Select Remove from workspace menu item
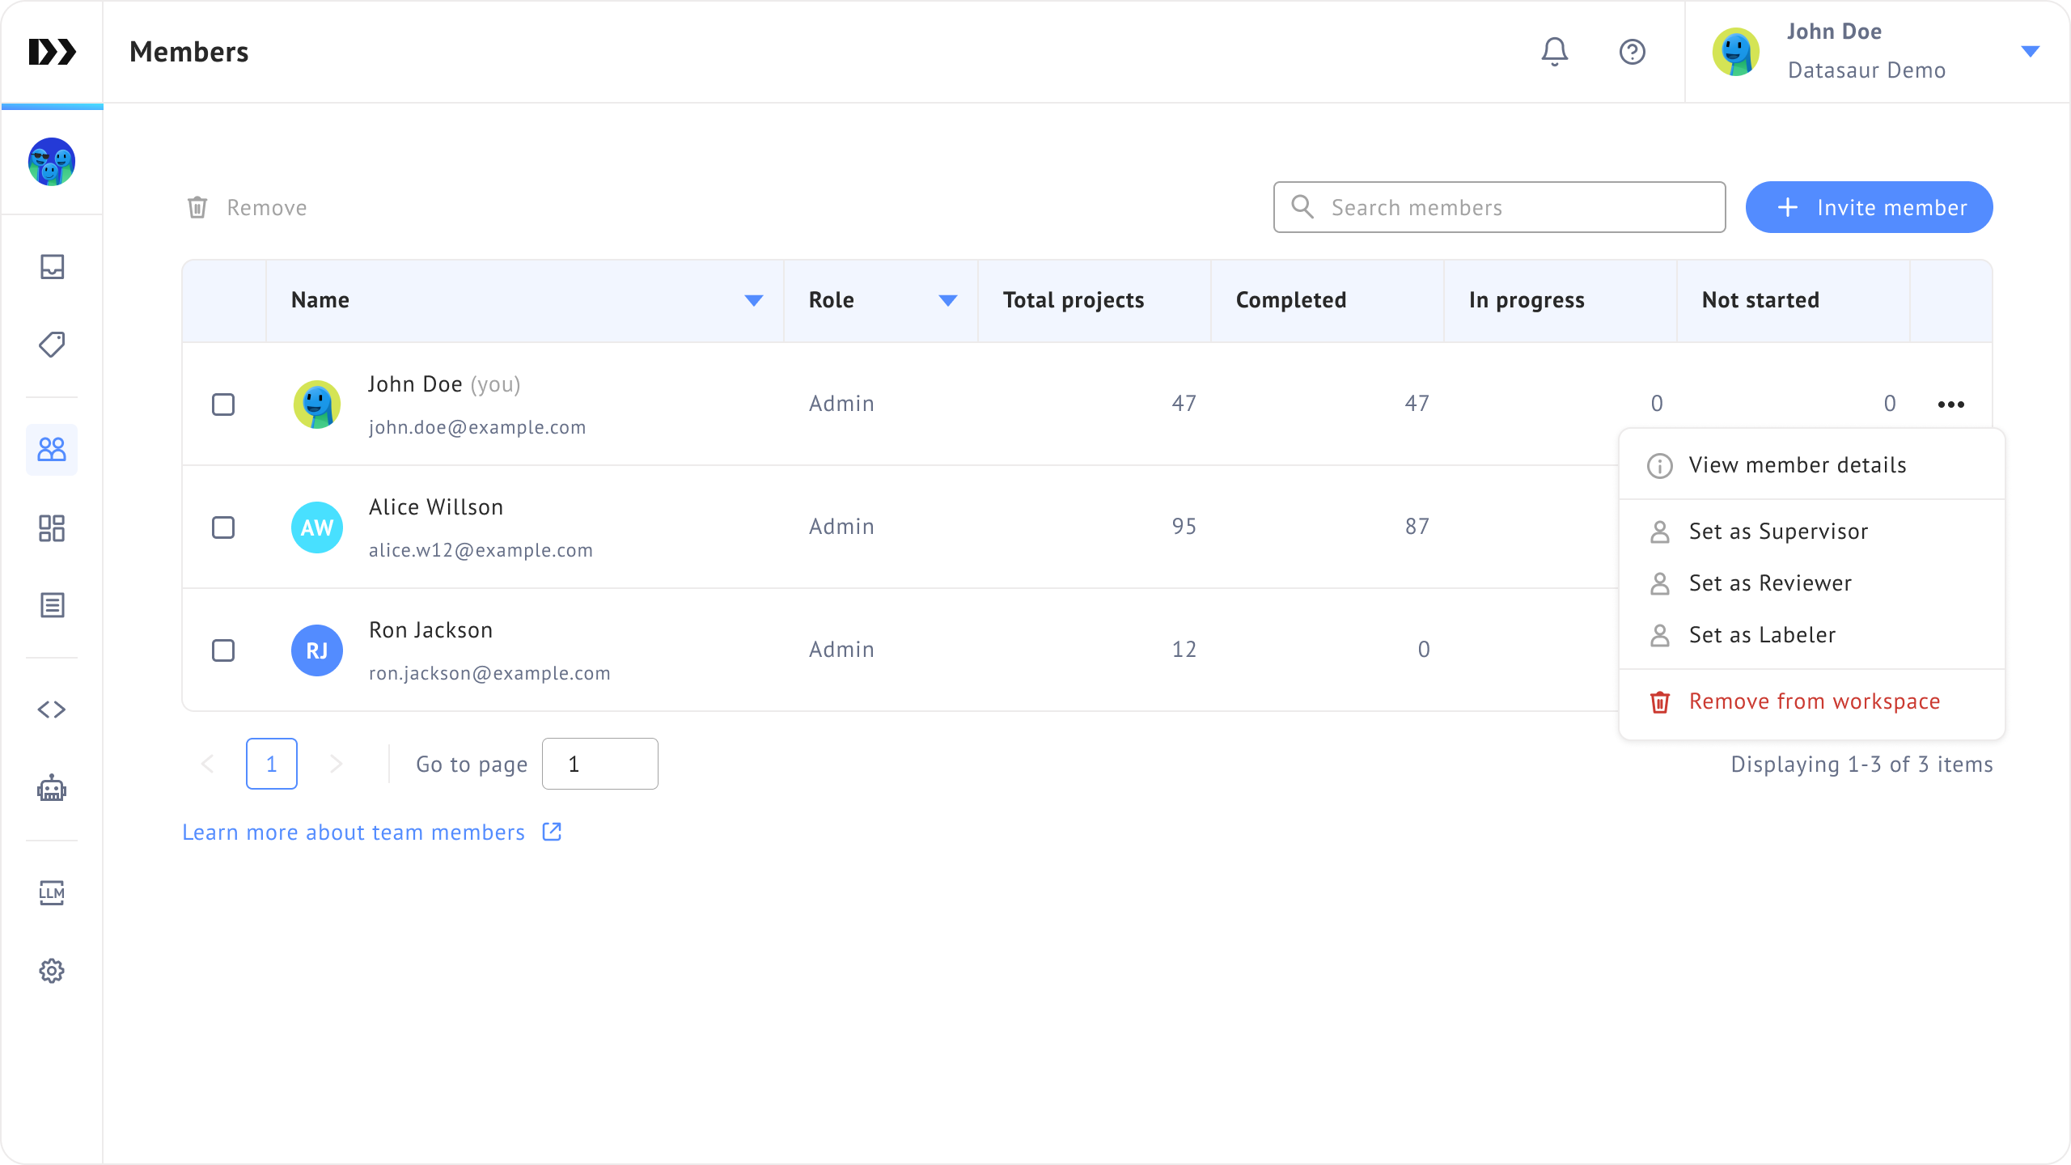Viewport: 2071px width, 1165px height. [x=1813, y=701]
